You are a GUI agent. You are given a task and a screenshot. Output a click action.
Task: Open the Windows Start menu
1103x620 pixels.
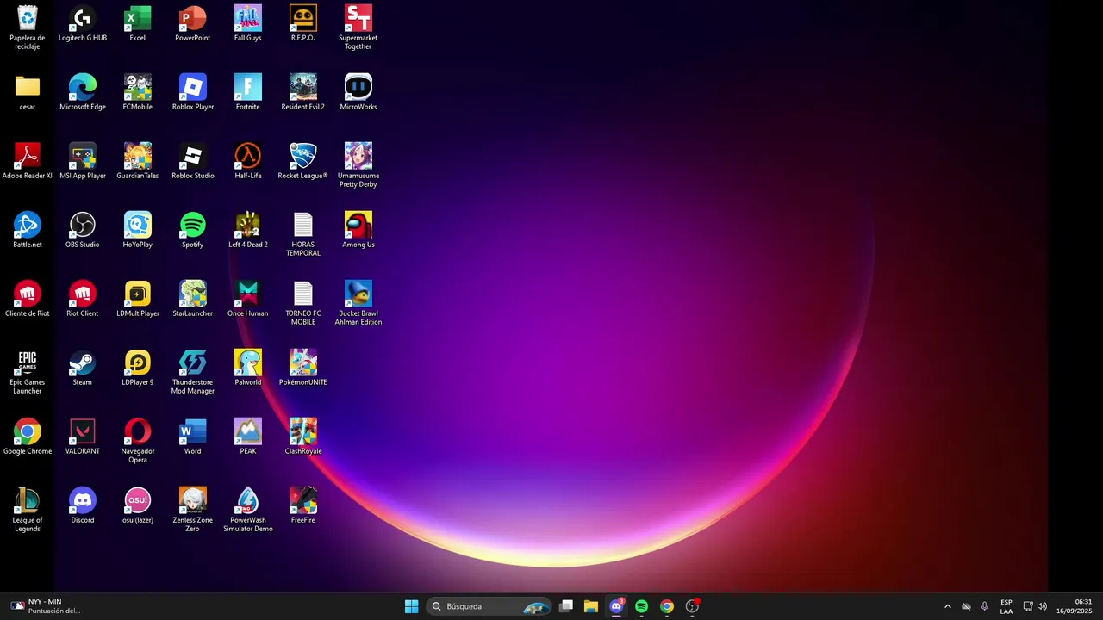412,606
